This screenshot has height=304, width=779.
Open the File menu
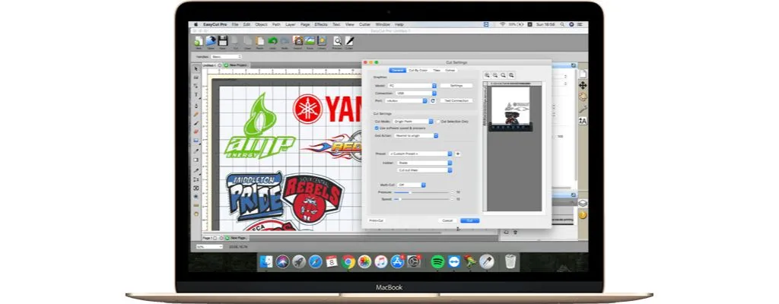coord(235,24)
